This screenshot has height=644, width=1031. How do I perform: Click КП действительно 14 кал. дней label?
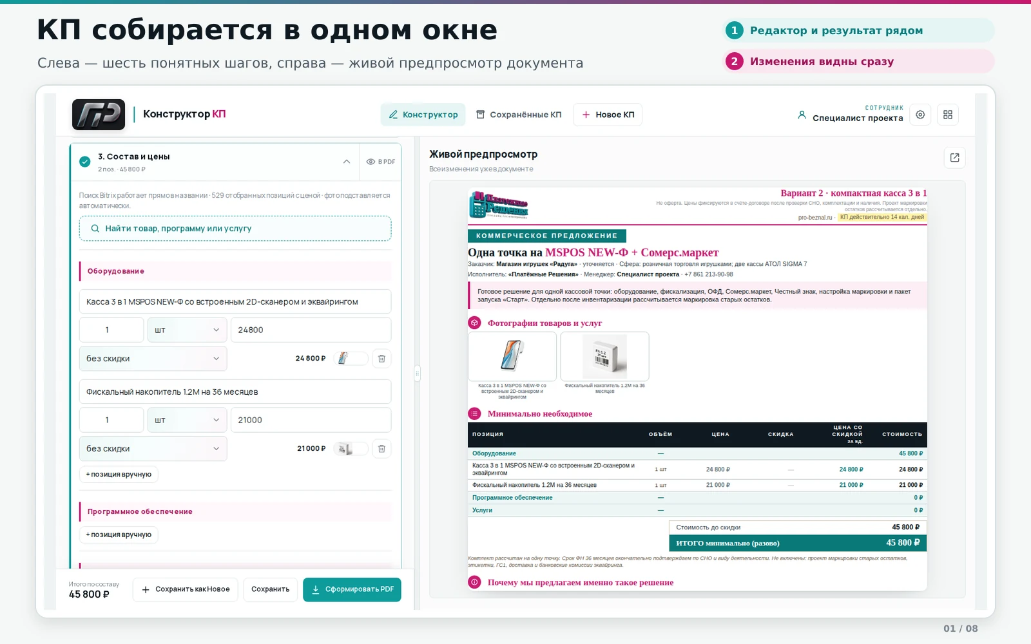882,217
